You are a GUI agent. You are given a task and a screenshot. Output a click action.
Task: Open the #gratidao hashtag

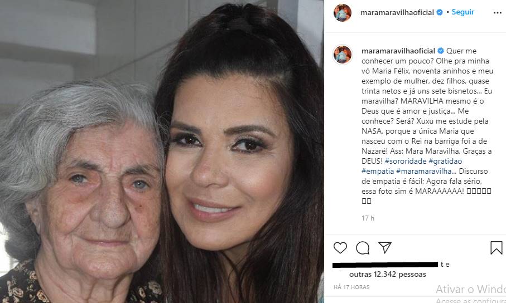point(445,161)
